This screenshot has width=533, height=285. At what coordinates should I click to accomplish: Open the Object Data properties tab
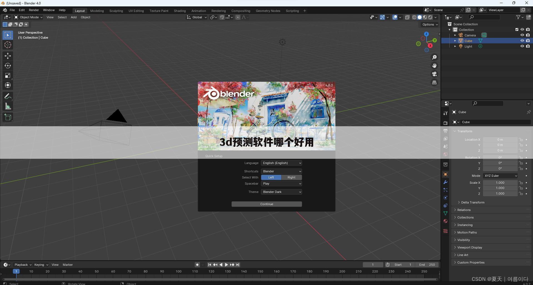point(445,213)
